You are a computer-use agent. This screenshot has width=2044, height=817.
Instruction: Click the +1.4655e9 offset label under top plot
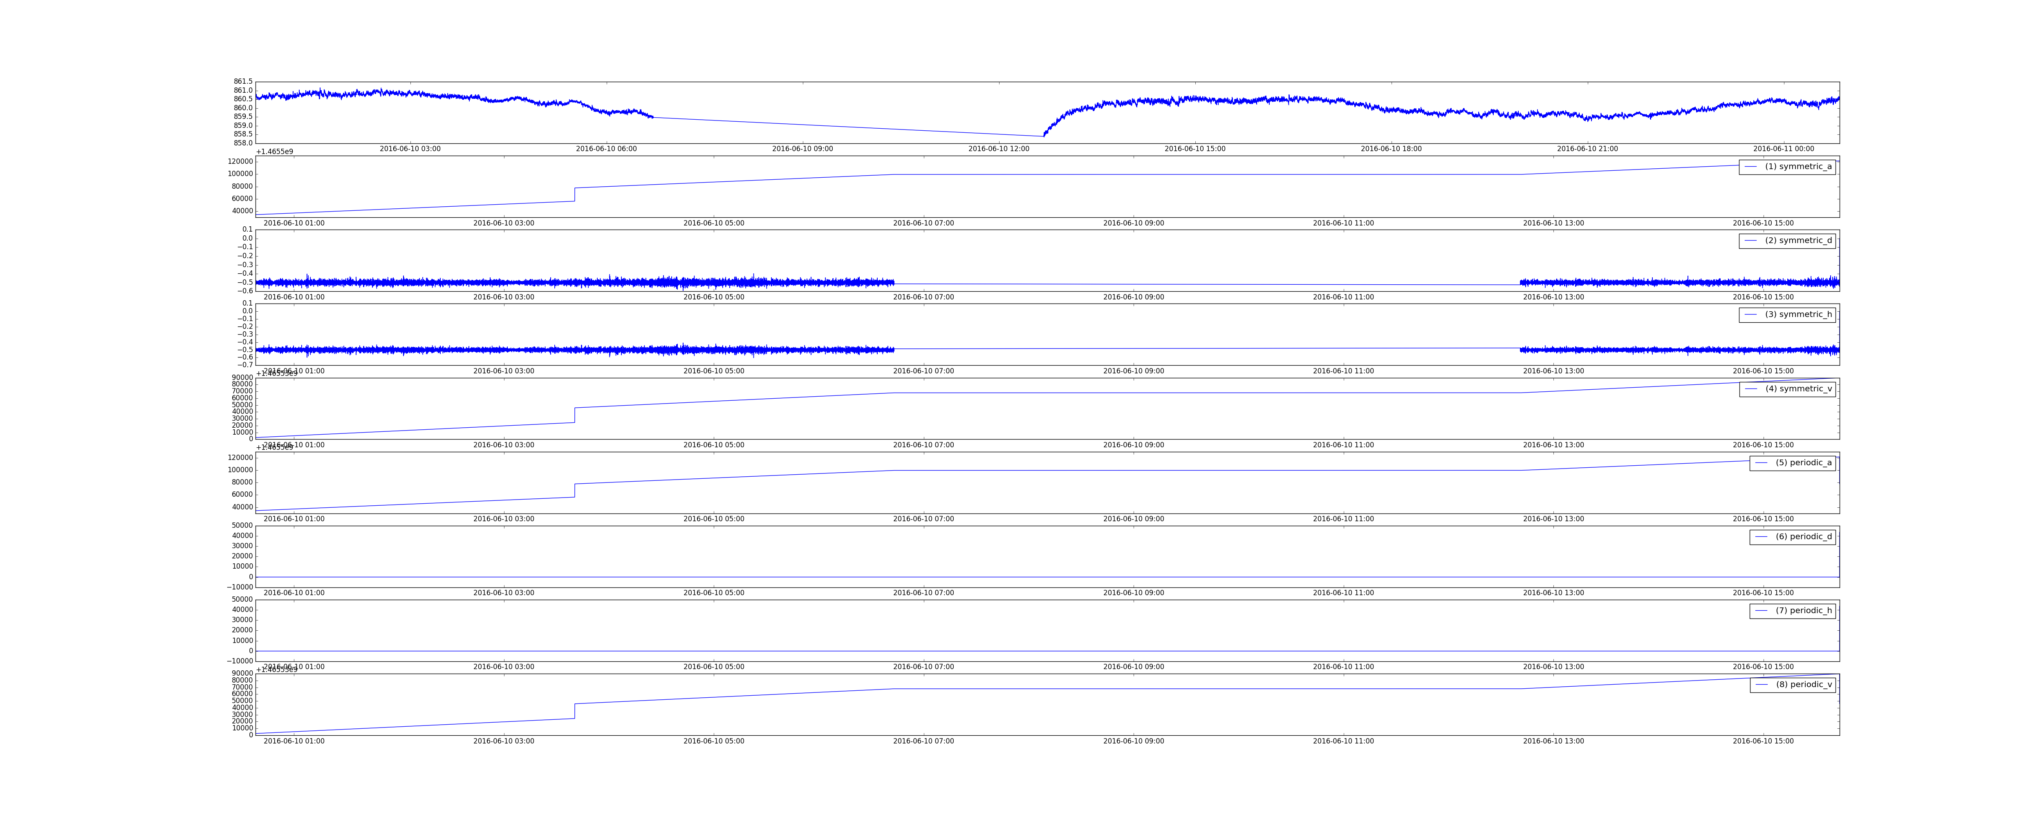[275, 152]
